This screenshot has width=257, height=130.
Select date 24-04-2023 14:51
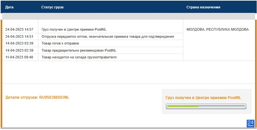coord(19,36)
